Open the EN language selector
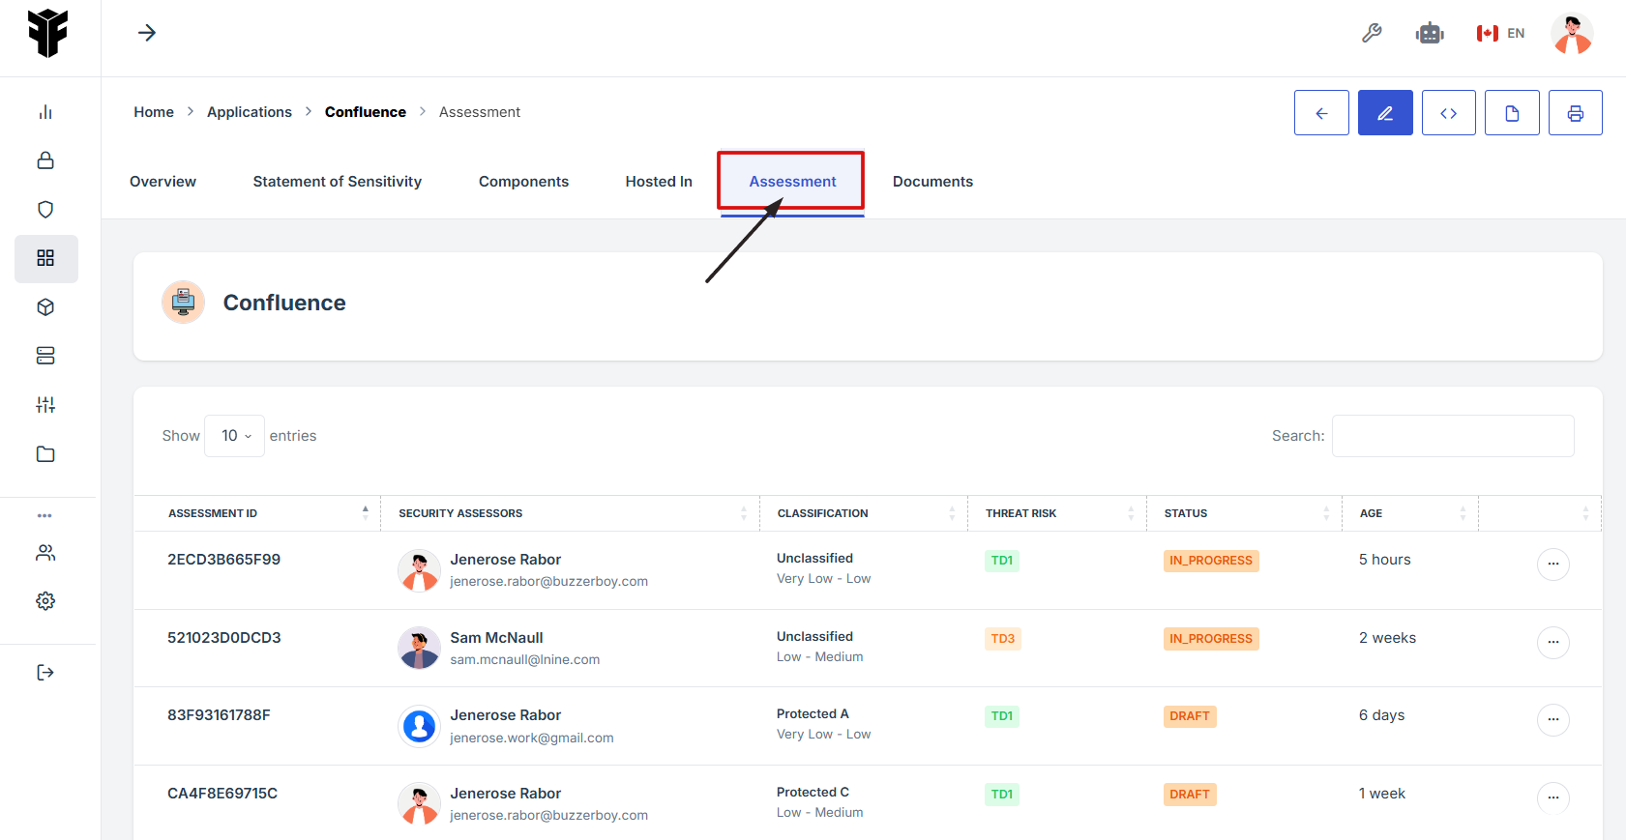The image size is (1626, 840). coord(1500,34)
